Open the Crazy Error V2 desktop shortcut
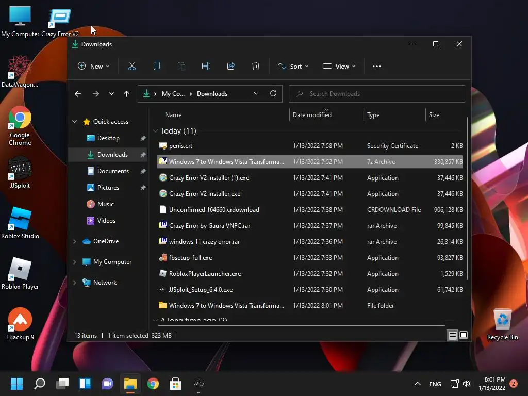Screen dimensions: 528x396 point(60,22)
